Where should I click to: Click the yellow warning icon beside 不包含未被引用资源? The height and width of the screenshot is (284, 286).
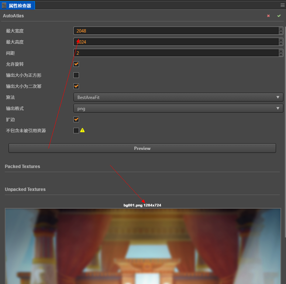(x=82, y=130)
